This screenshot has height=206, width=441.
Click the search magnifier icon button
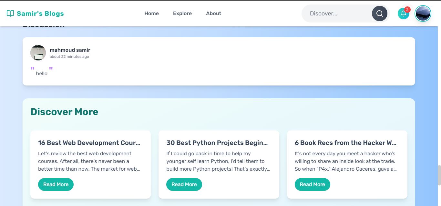[379, 13]
